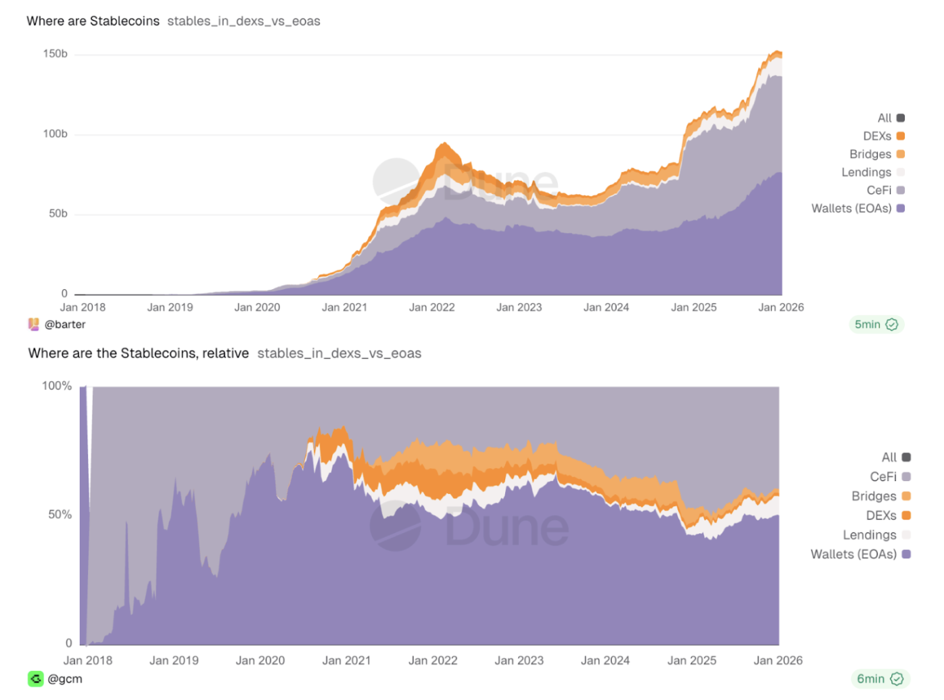Click the light orange Bridges swatch in the bottom legend
The height and width of the screenshot is (700, 944).
pyautogui.click(x=906, y=496)
